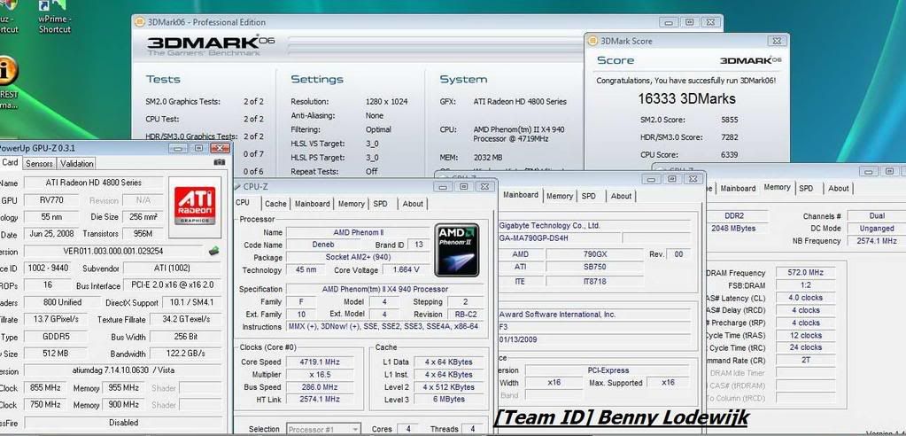Minimize the GPU-Z 0.3.1 window
906x436 pixels.
click(177, 149)
